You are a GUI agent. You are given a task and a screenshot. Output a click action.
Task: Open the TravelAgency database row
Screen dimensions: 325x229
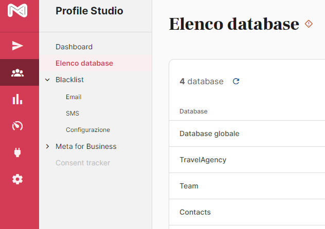point(247,160)
